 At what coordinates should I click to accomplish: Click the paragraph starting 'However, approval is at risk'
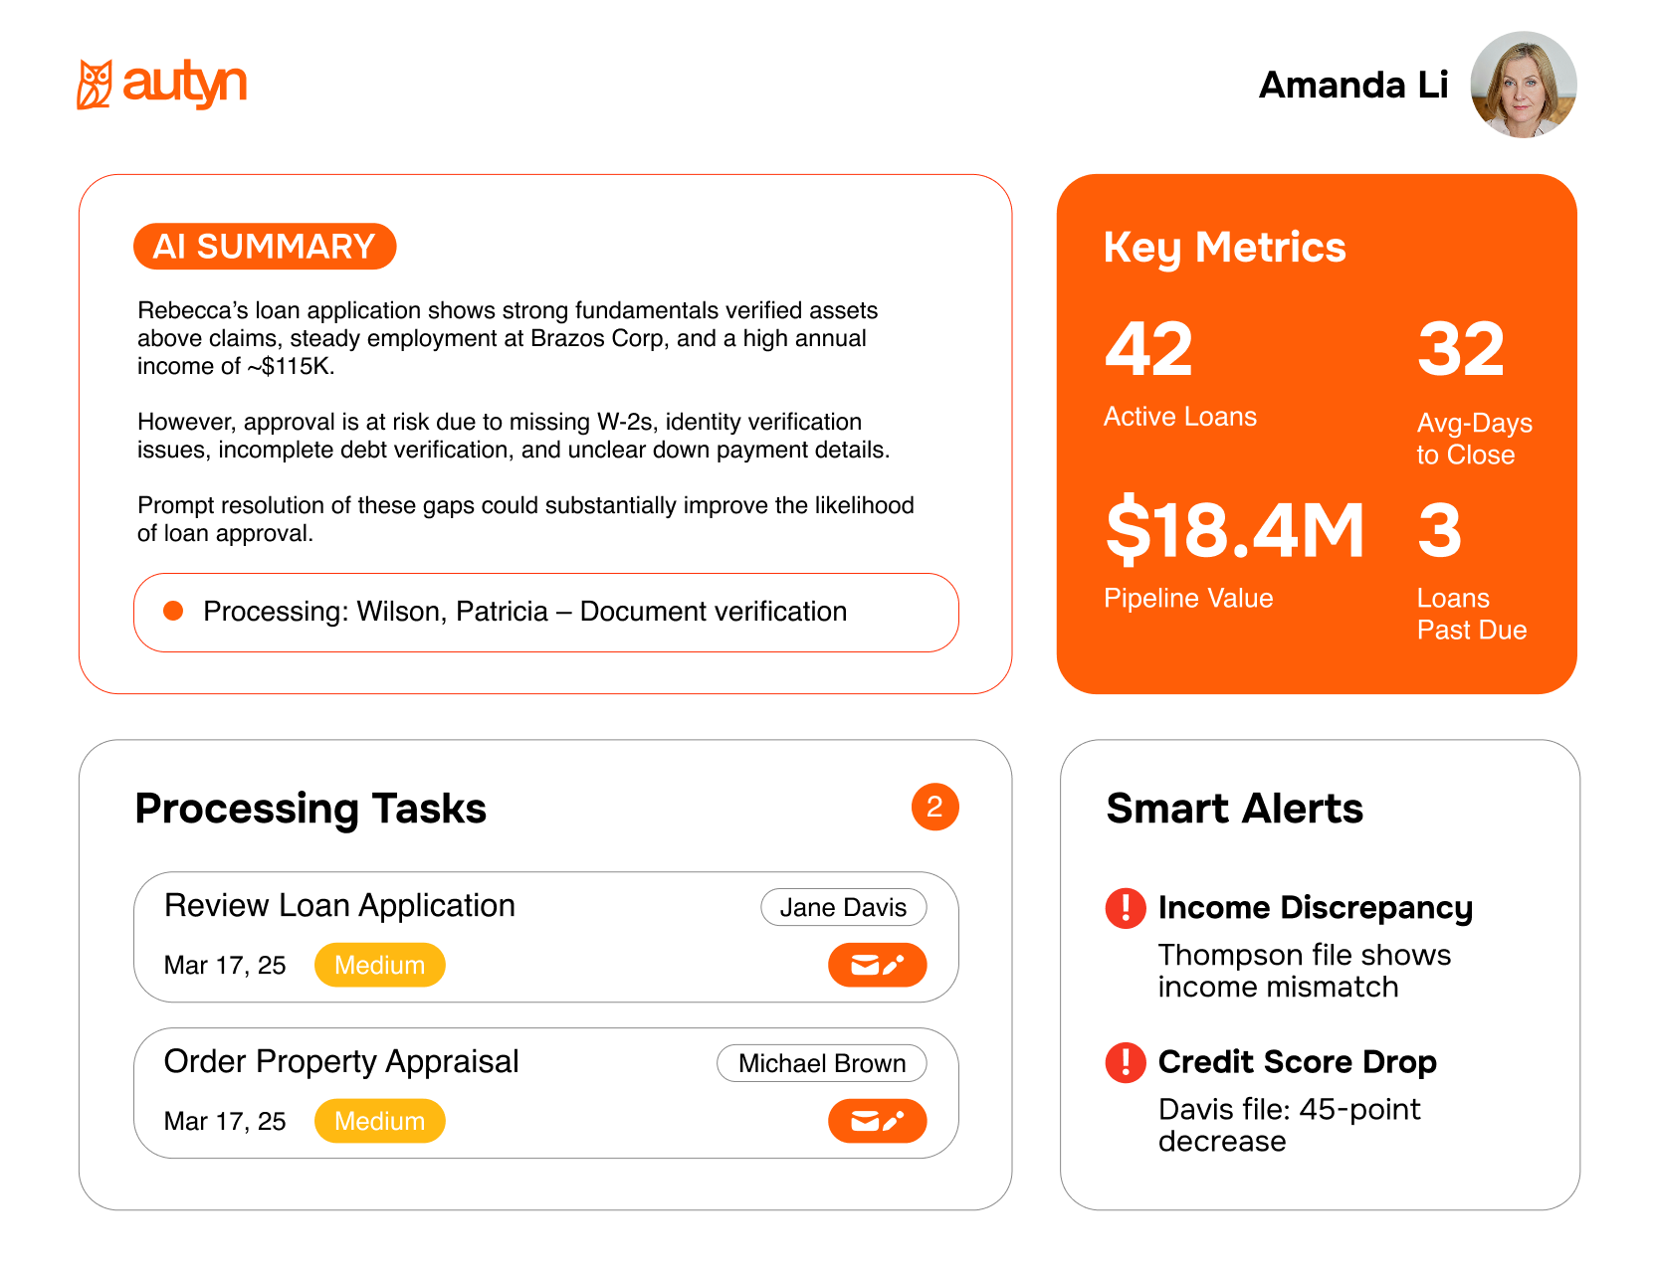[x=514, y=436]
